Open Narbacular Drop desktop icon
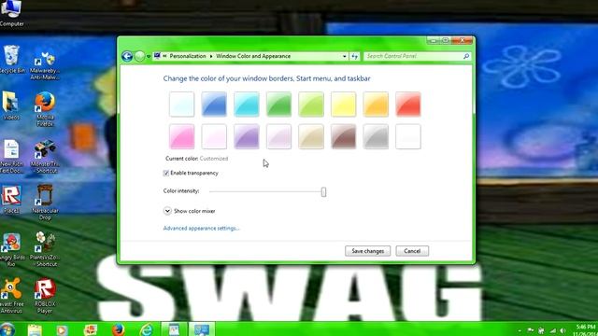 click(45, 203)
